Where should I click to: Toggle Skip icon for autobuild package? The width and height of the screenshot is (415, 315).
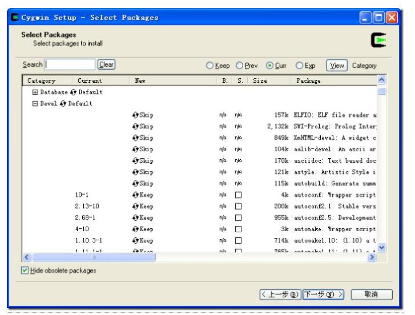135,183
